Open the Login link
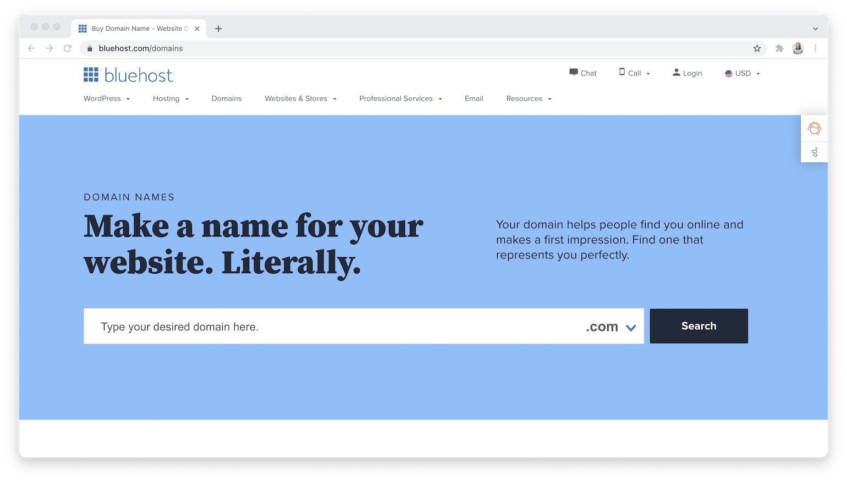 692,73
